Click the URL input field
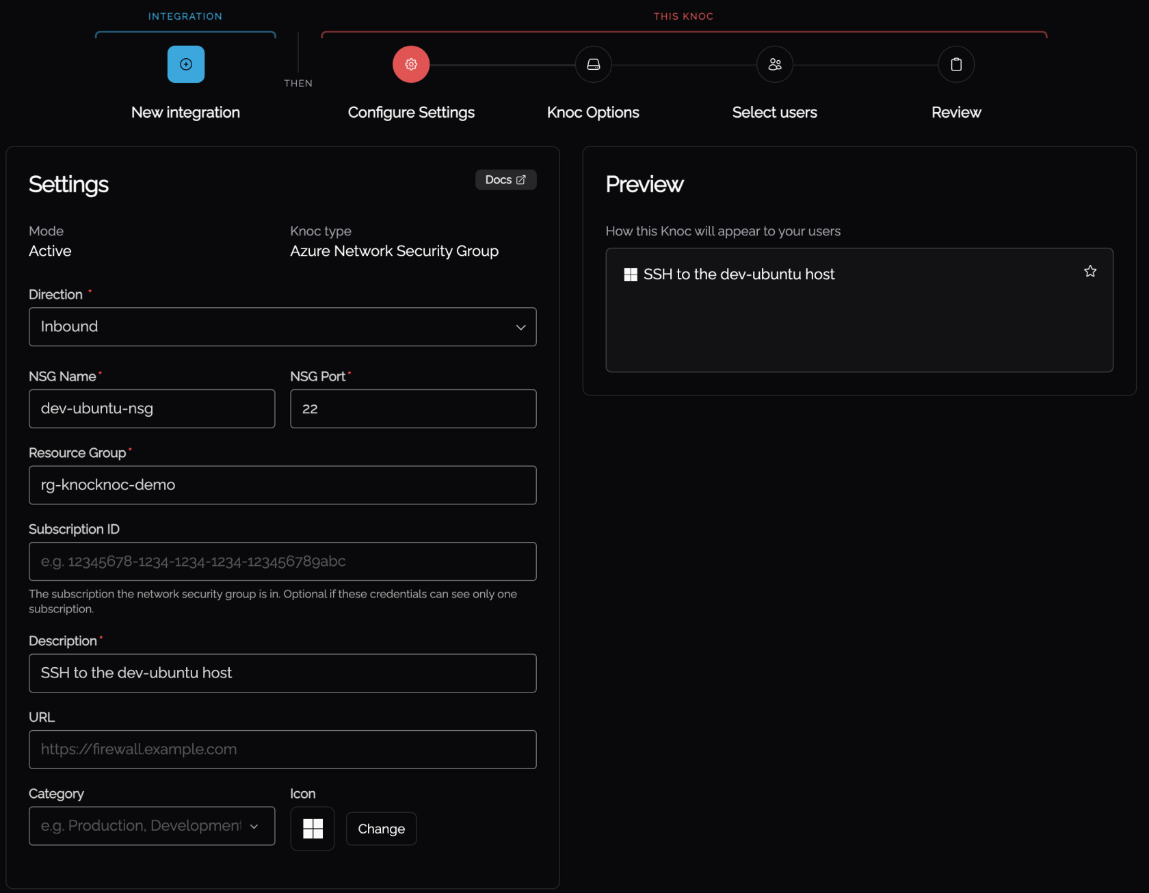The image size is (1149, 893). click(282, 750)
